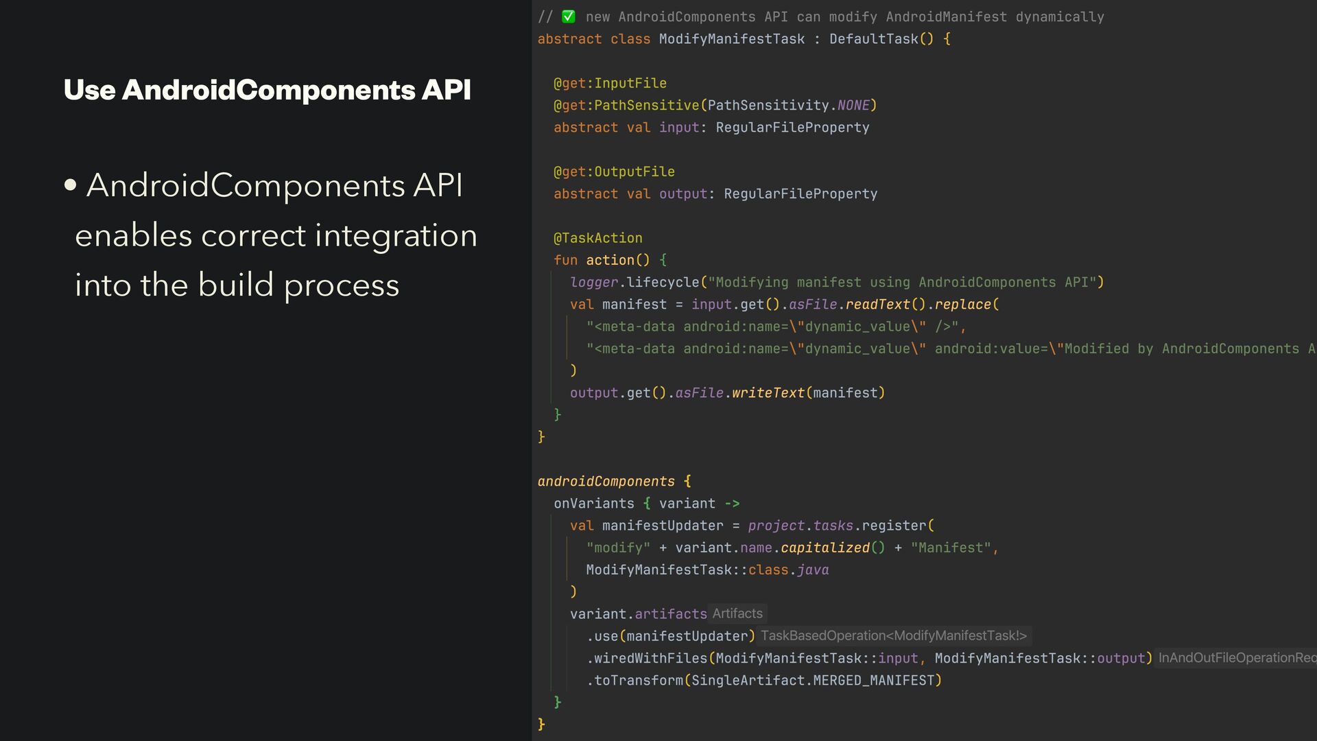This screenshot has height=741, width=1317.
Task: Click '"modify" + variant.name.capitalized()' expression
Action: [x=735, y=548]
